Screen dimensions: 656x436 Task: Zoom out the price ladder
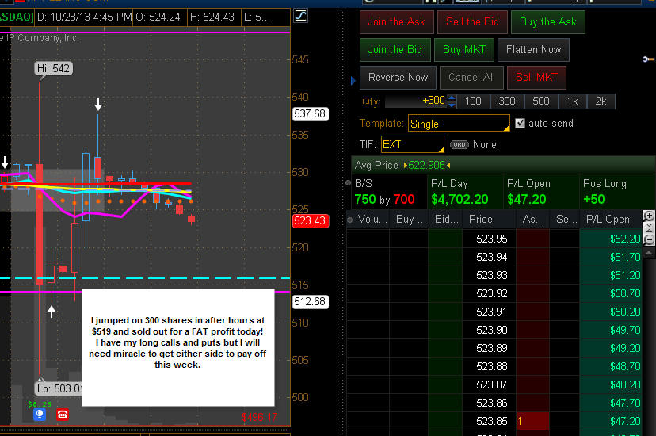(x=649, y=239)
